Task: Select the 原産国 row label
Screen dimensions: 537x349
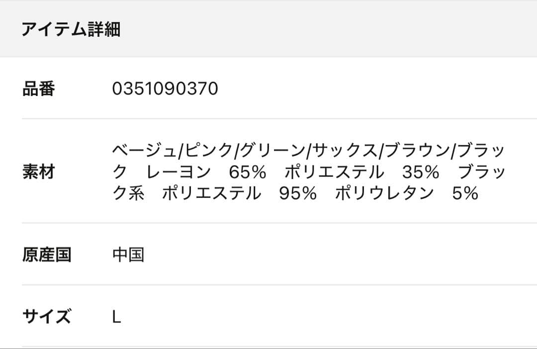Action: (47, 255)
